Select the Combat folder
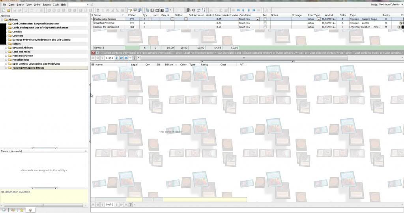 coord(17,32)
